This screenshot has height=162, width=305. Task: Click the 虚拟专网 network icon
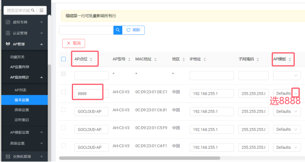coord(8,22)
